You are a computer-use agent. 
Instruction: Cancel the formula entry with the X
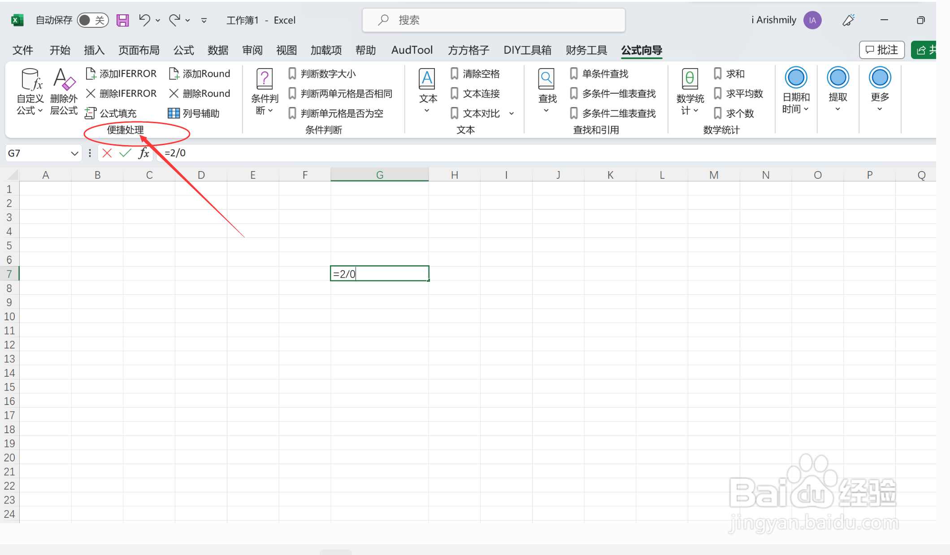click(x=107, y=153)
